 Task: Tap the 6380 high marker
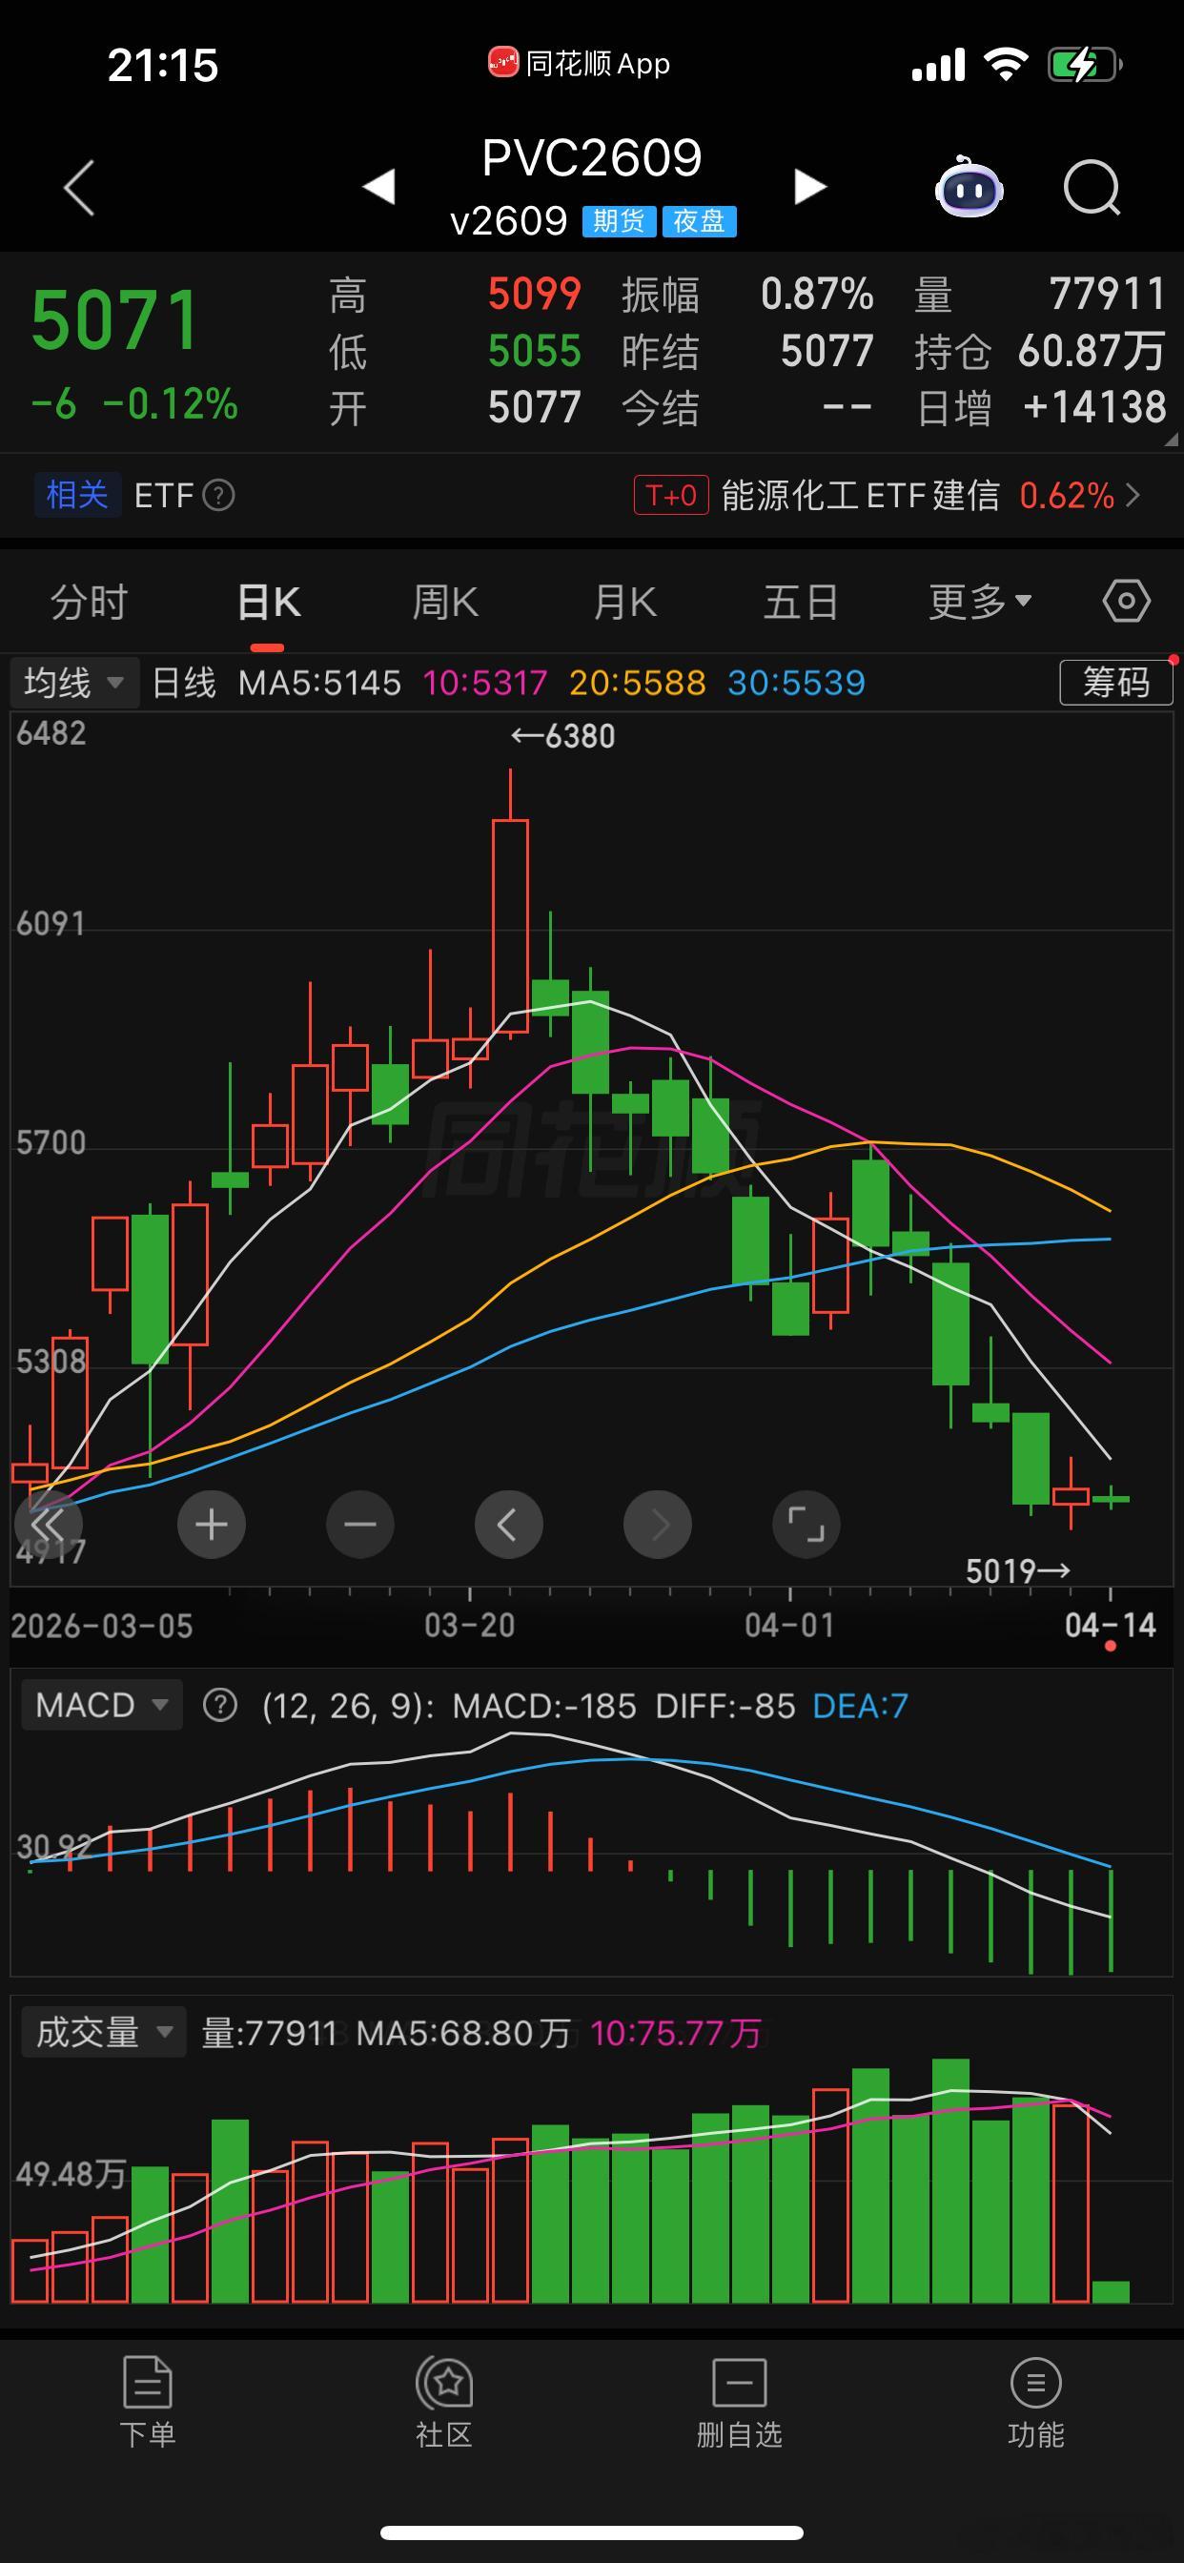[563, 736]
